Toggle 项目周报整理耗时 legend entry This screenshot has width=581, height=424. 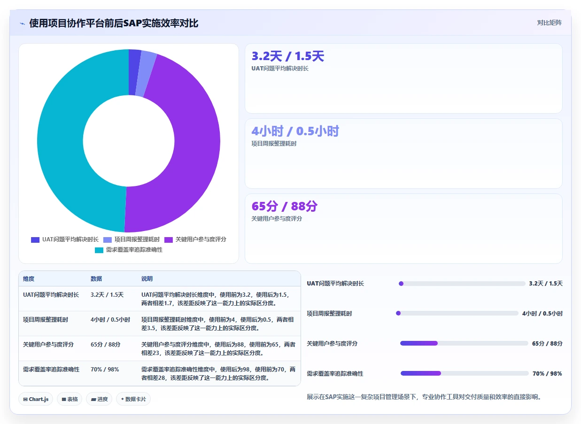[132, 239]
